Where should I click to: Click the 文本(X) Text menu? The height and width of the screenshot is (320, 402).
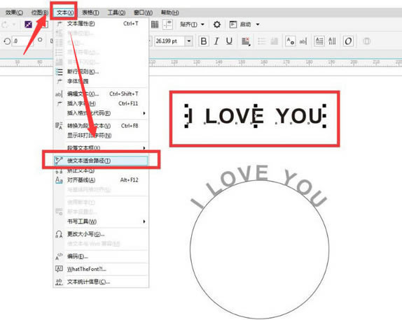coord(65,13)
